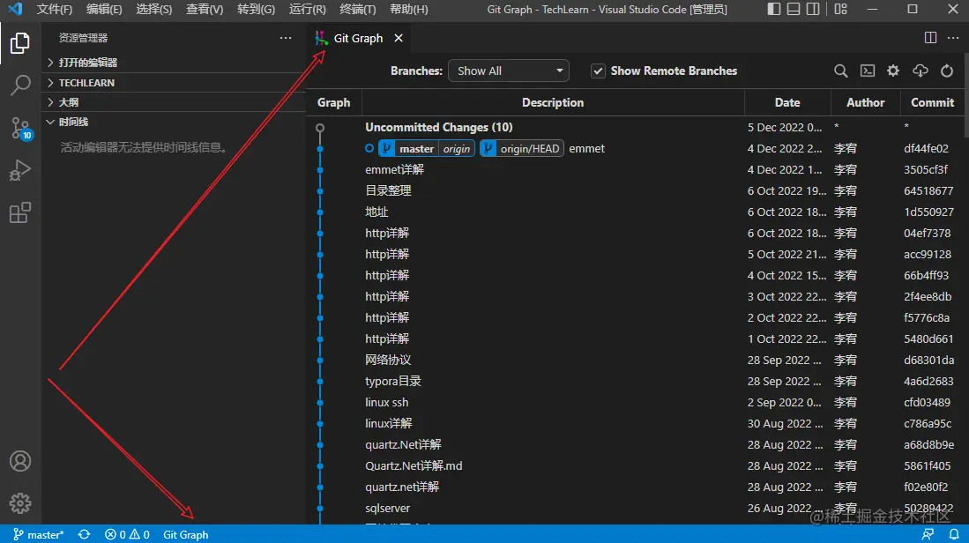Click the Git Graph find magnifier icon
Viewport: 969px width, 543px height.
840,71
